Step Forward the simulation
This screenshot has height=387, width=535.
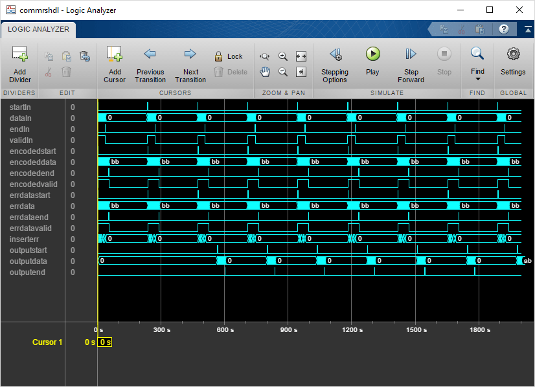[411, 55]
